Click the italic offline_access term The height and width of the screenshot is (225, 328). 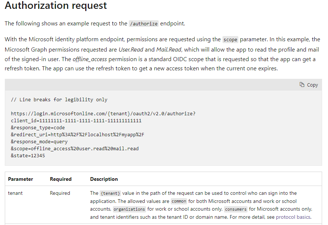click(x=90, y=59)
